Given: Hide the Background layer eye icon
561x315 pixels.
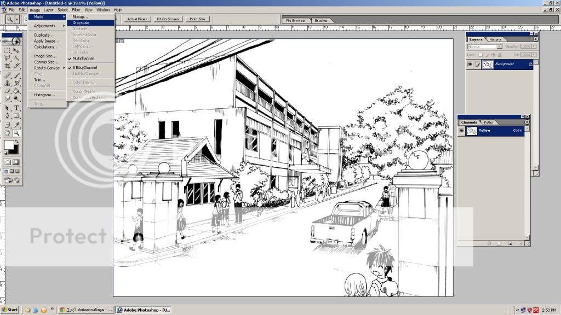Looking at the screenshot, I should pyautogui.click(x=470, y=65).
